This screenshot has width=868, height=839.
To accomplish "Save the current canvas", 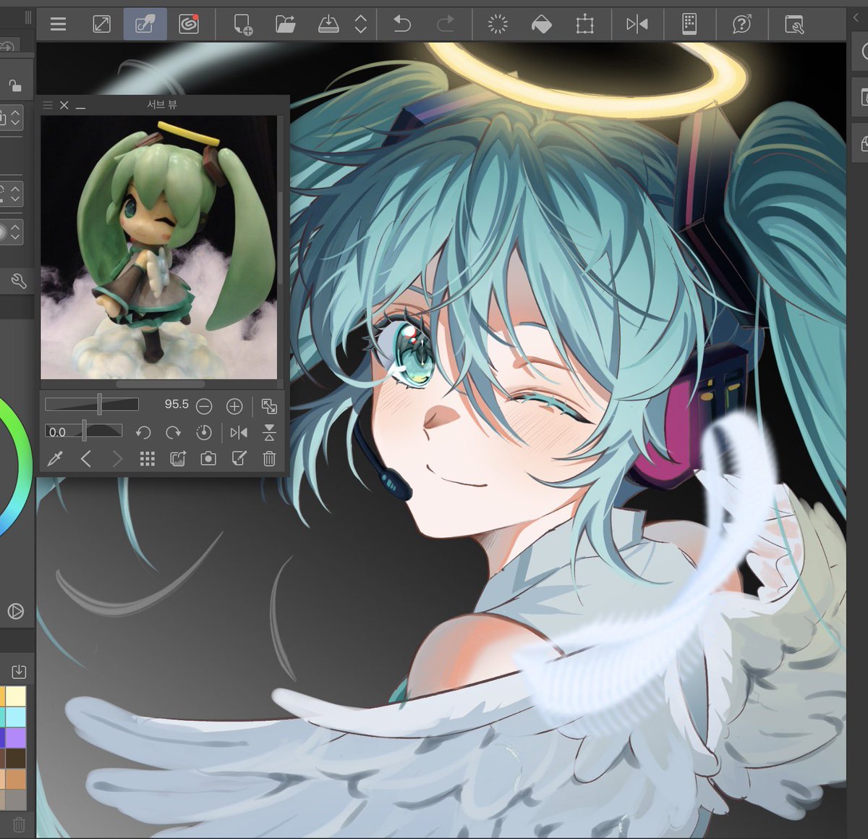I will (328, 25).
